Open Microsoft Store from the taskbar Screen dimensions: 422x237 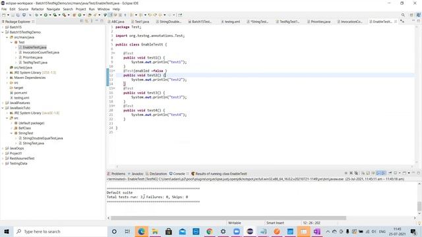coord(169,231)
